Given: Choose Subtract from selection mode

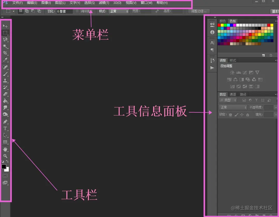Looking at the screenshot, I should pyautogui.click(x=33, y=11).
